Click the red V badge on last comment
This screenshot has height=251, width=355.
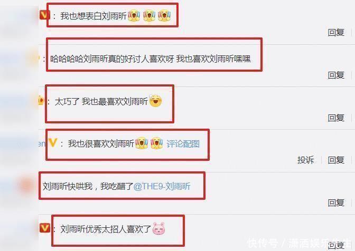coord(44,228)
